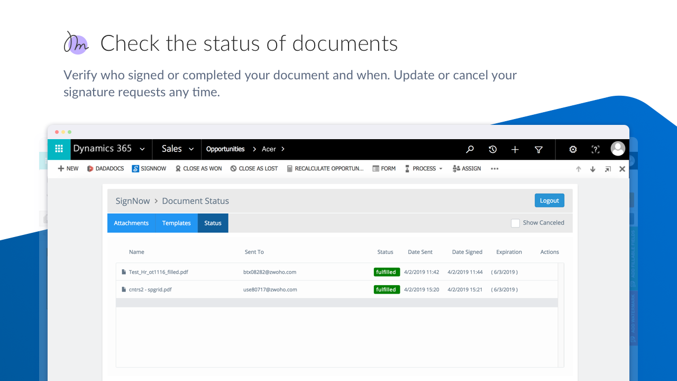The width and height of the screenshot is (677, 381).
Task: Open the Process dropdown menu
Action: tap(424, 169)
